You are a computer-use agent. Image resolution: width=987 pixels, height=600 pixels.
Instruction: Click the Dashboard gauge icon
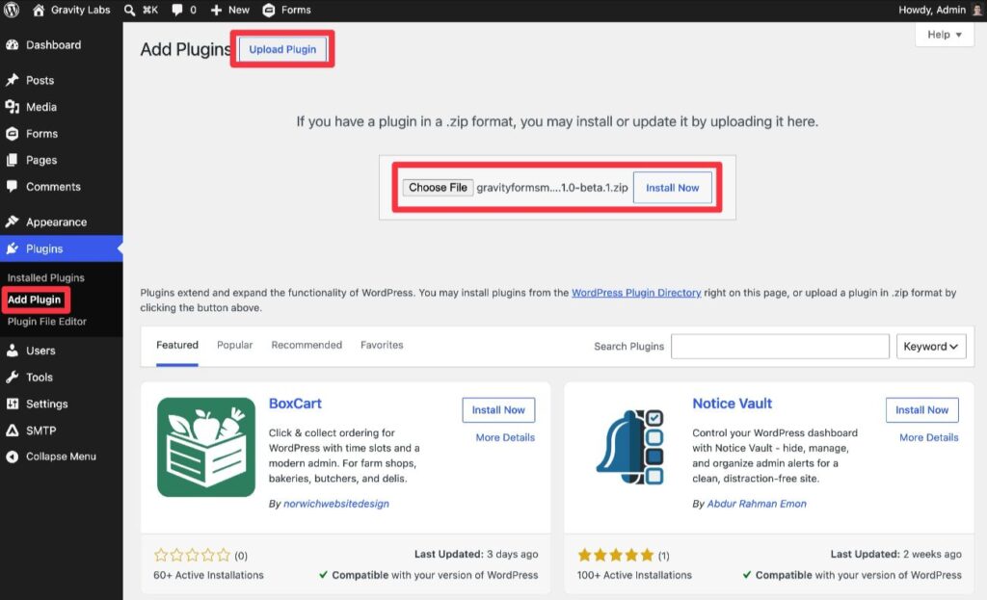click(12, 44)
